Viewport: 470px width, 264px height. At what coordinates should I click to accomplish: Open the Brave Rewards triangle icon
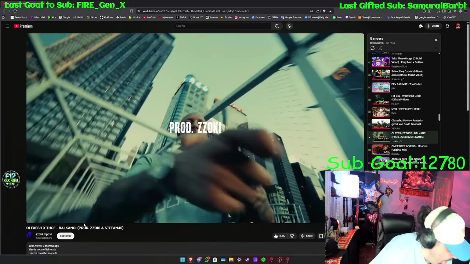tap(330, 11)
